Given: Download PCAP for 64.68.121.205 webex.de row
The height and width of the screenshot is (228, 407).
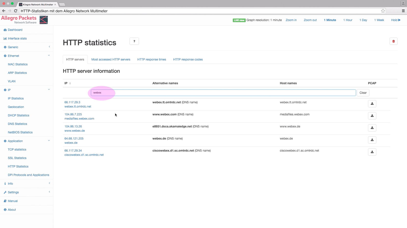Looking at the screenshot, I should tap(372, 140).
